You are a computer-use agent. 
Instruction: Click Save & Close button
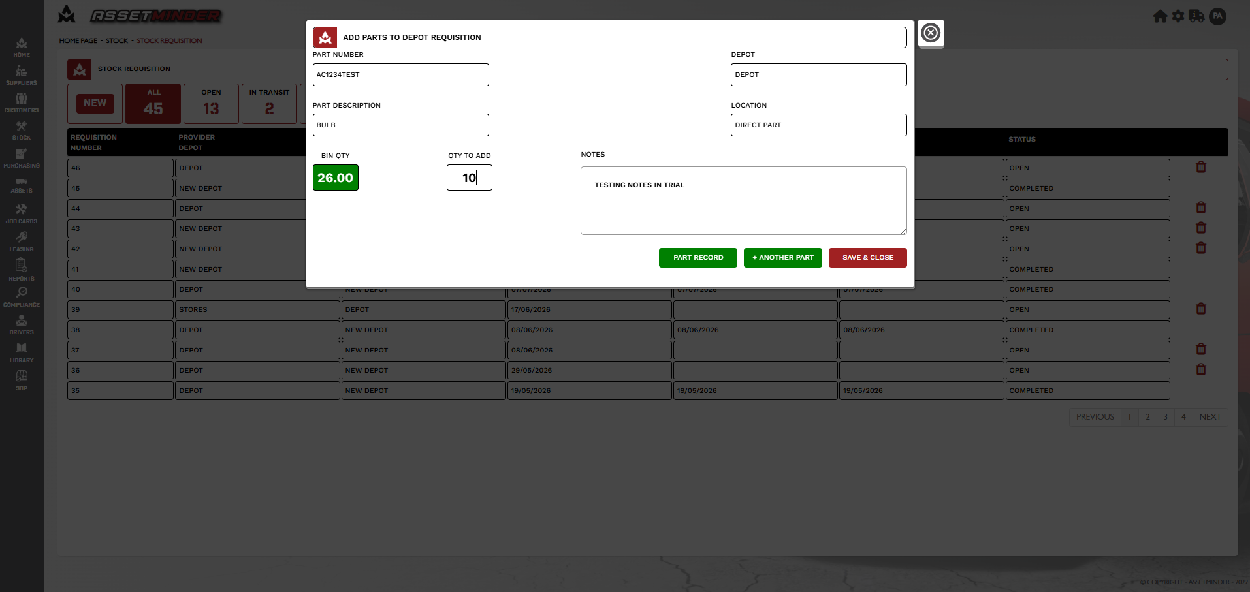[x=868, y=258]
